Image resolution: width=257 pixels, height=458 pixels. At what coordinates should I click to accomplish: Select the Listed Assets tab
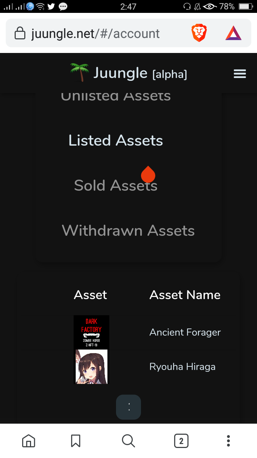click(116, 140)
